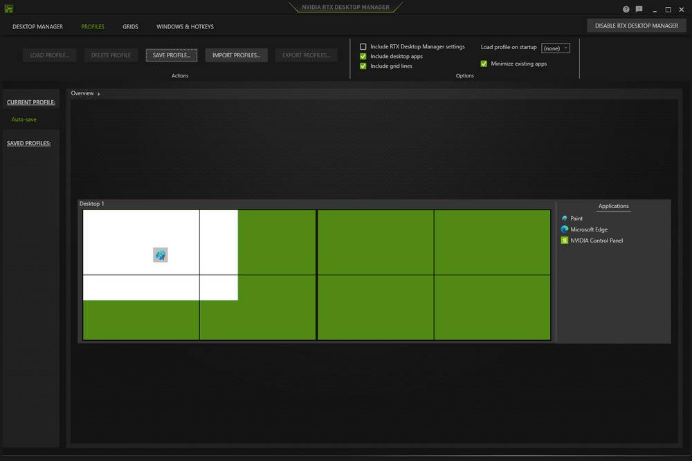Viewport: 692px width, 461px height.
Task: Expand the Overview breadcrumb arrow
Action: [x=98, y=93]
